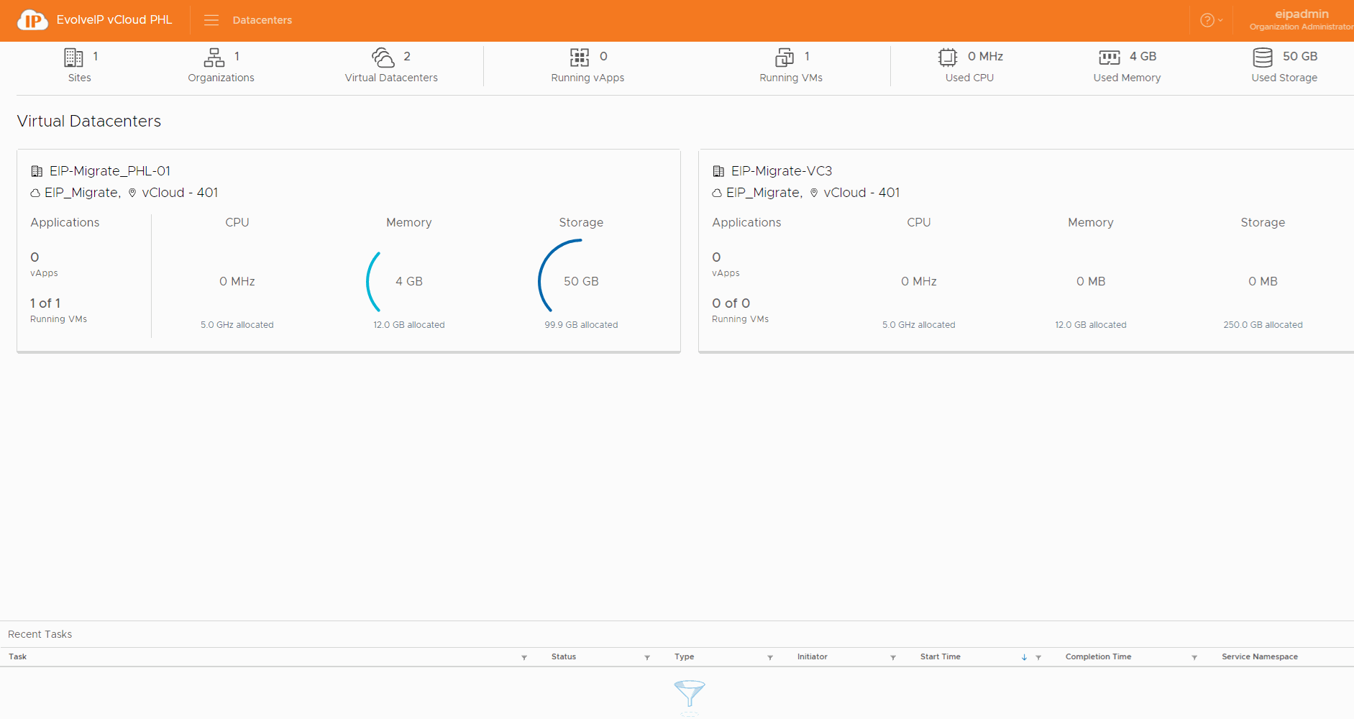Click the Organizations hierarchy icon
Viewport: 1354px width, 719px height.
tap(214, 57)
